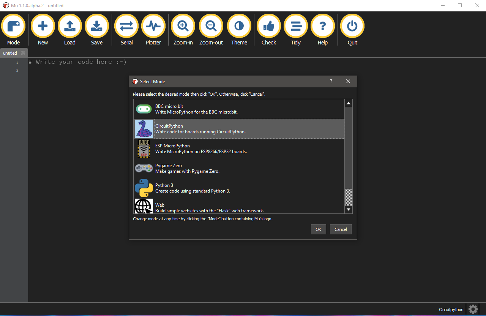The image size is (486, 316).
Task: Cancel the Select Mode dialog
Action: click(341, 229)
